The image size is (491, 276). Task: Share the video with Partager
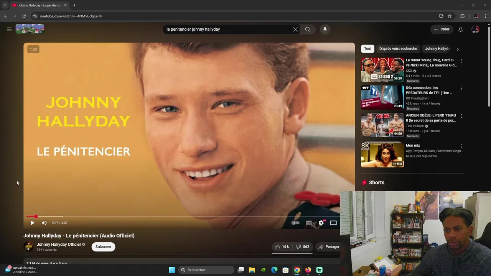coord(329,247)
